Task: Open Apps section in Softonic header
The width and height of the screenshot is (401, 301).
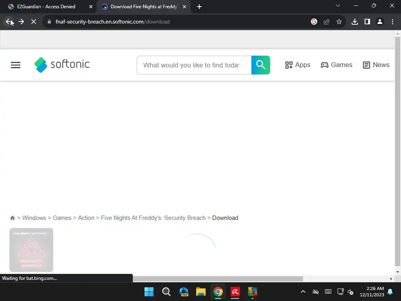Action: point(298,65)
